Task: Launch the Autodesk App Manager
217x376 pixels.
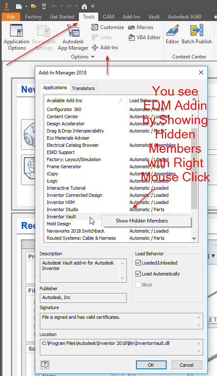Action: click(73, 37)
